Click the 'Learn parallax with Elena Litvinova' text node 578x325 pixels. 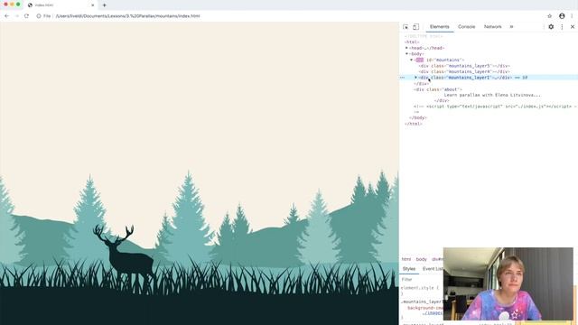[x=491, y=95]
